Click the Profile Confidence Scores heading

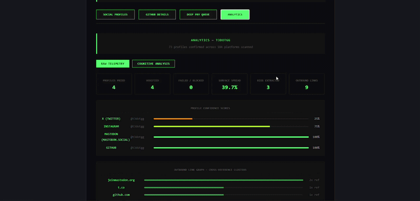pyautogui.click(x=211, y=108)
